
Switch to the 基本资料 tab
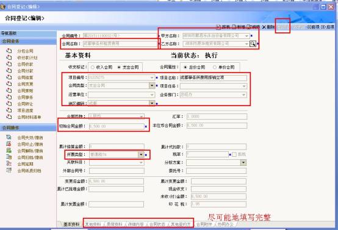tap(71, 224)
